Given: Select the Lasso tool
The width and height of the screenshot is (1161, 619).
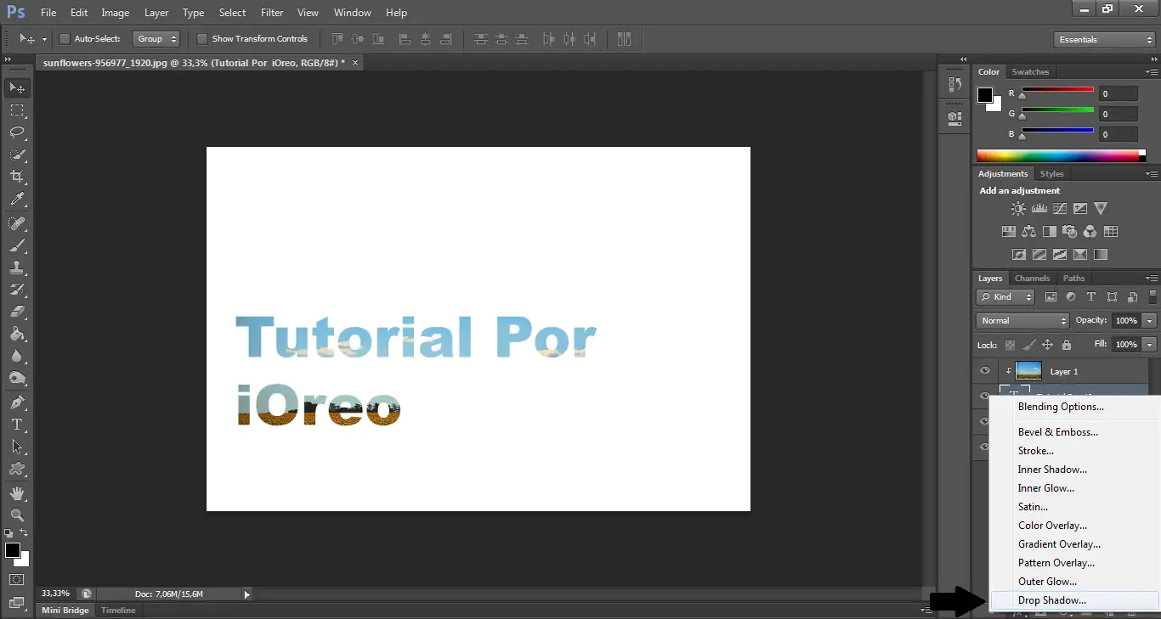Looking at the screenshot, I should pos(17,132).
